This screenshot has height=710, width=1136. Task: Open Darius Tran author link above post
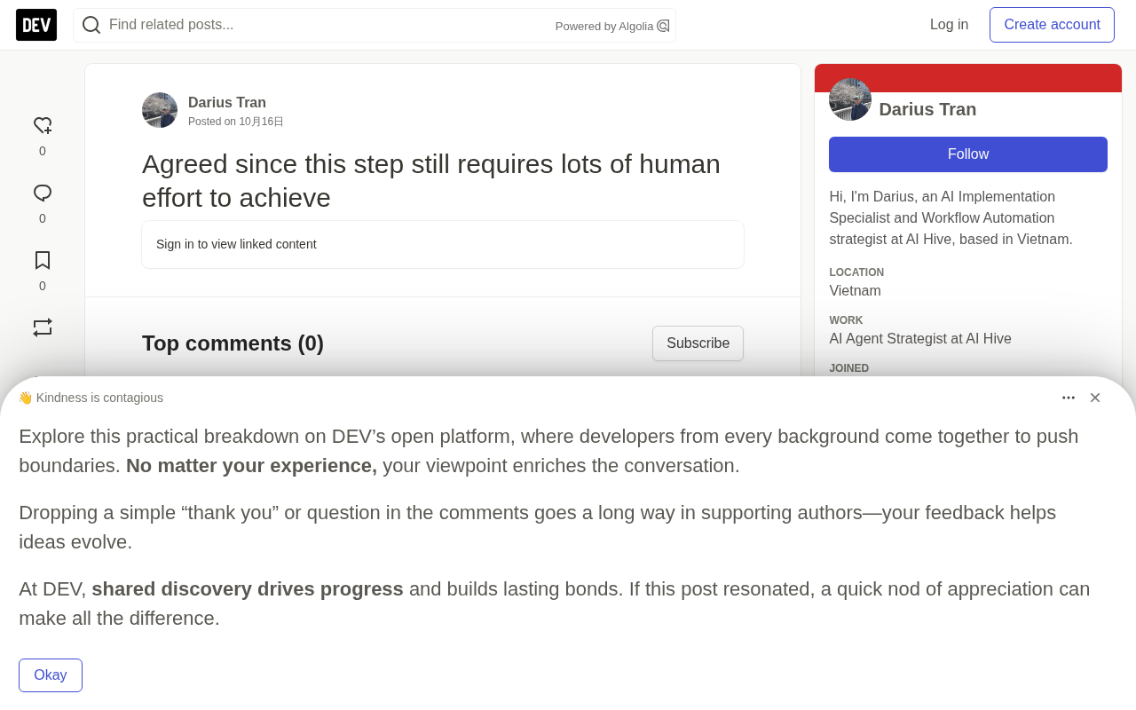(227, 103)
